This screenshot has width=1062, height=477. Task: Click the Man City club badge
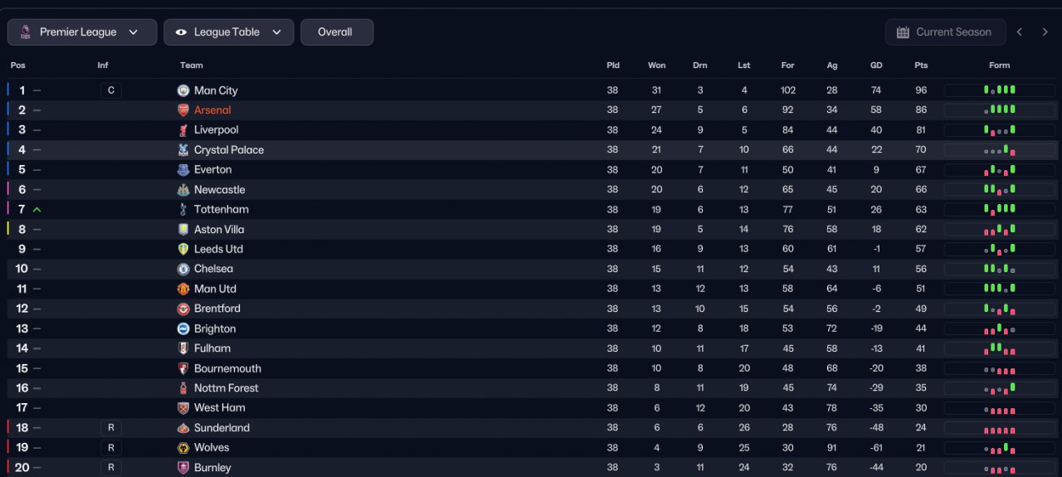(183, 90)
